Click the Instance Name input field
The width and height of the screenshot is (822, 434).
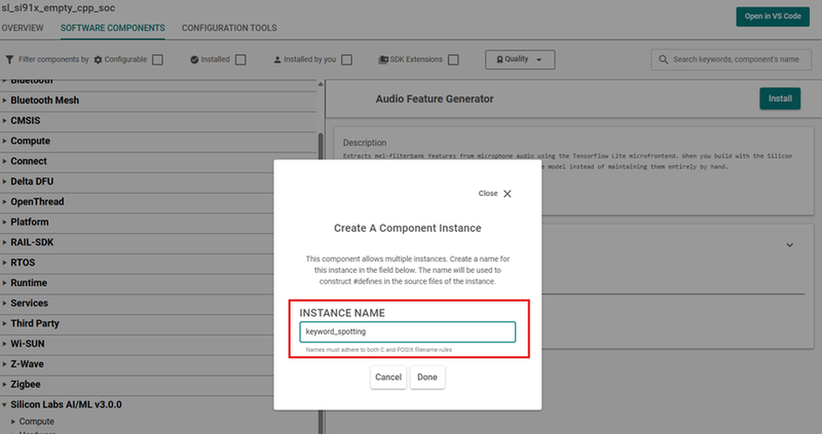[408, 332]
